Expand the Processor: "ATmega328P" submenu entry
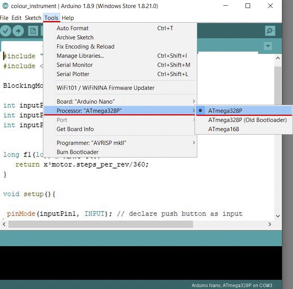 (x=120, y=111)
